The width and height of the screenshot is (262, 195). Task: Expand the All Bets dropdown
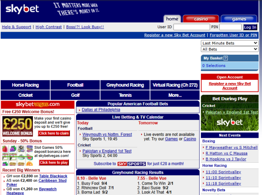pos(229,49)
